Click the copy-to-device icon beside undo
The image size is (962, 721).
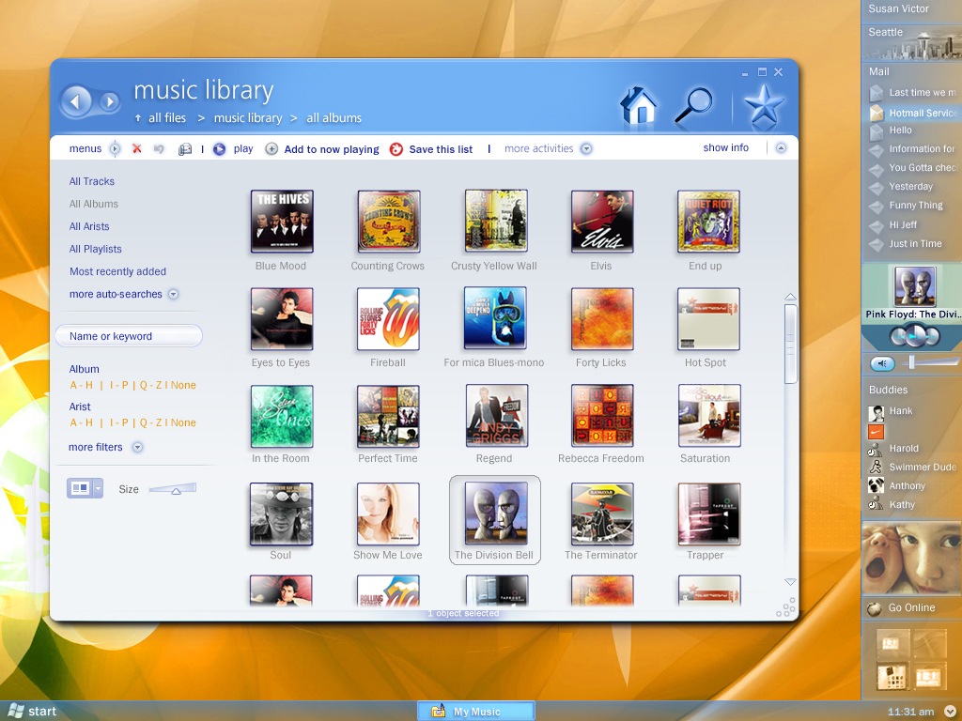click(x=185, y=149)
